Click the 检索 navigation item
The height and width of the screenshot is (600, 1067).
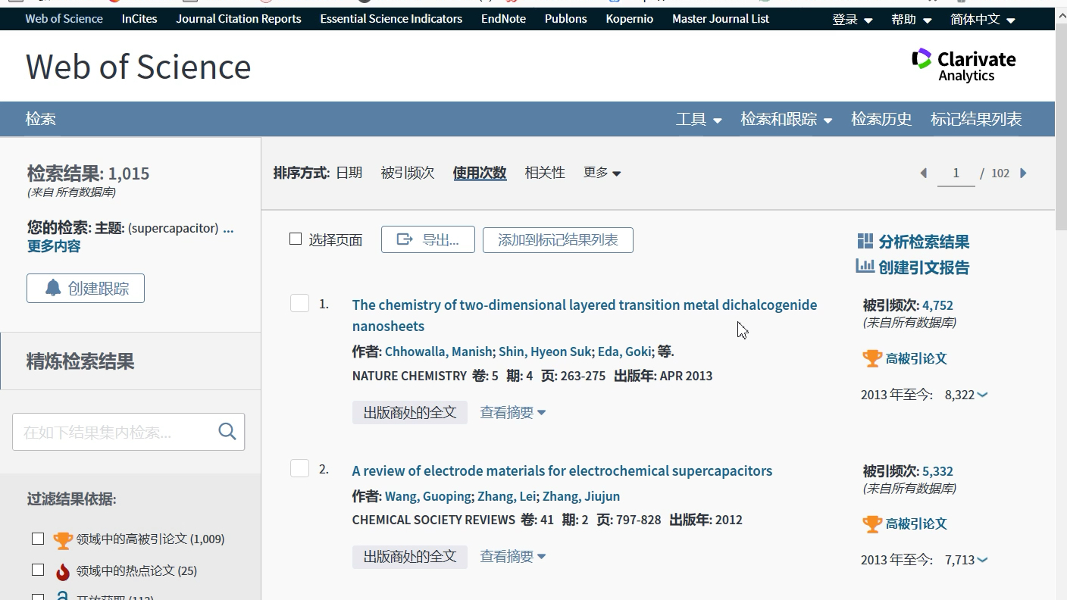point(41,119)
